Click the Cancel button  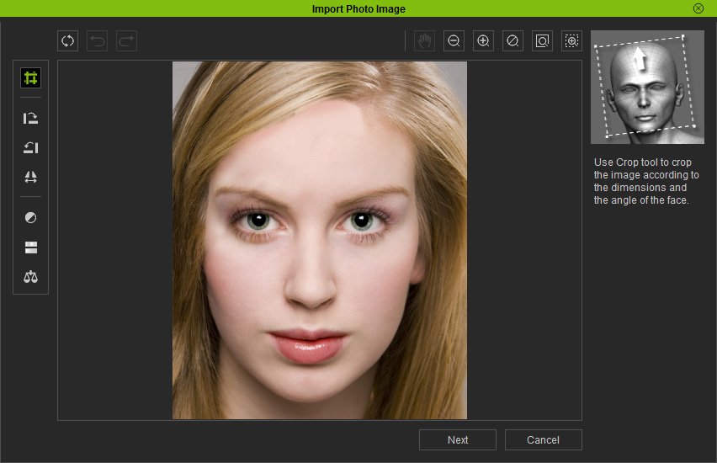tap(544, 439)
